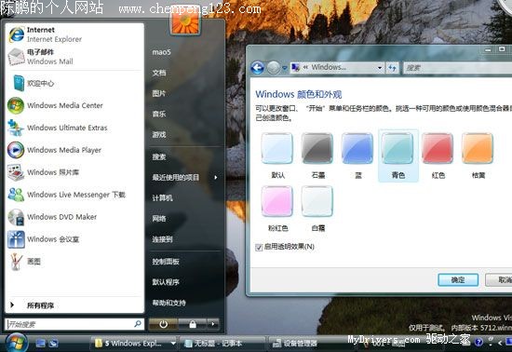Open 帮助和支持 Help and Support

(168, 303)
